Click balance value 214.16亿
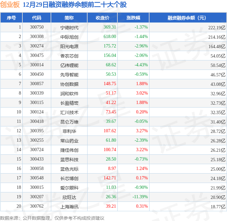 click(217, 37)
